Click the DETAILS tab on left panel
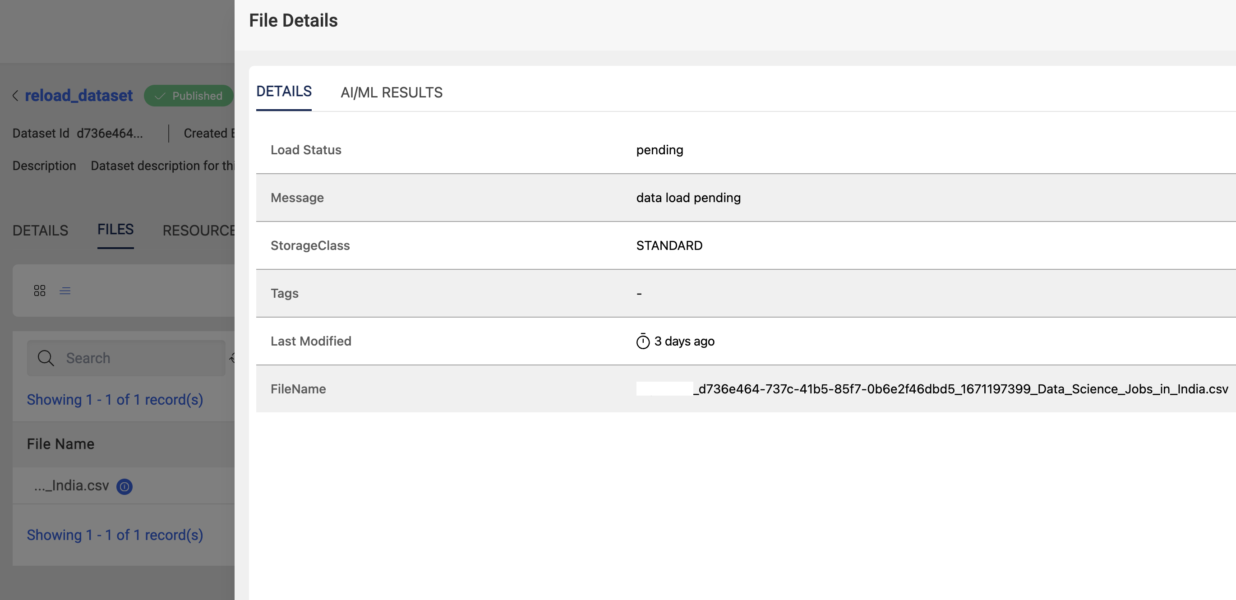 (40, 229)
